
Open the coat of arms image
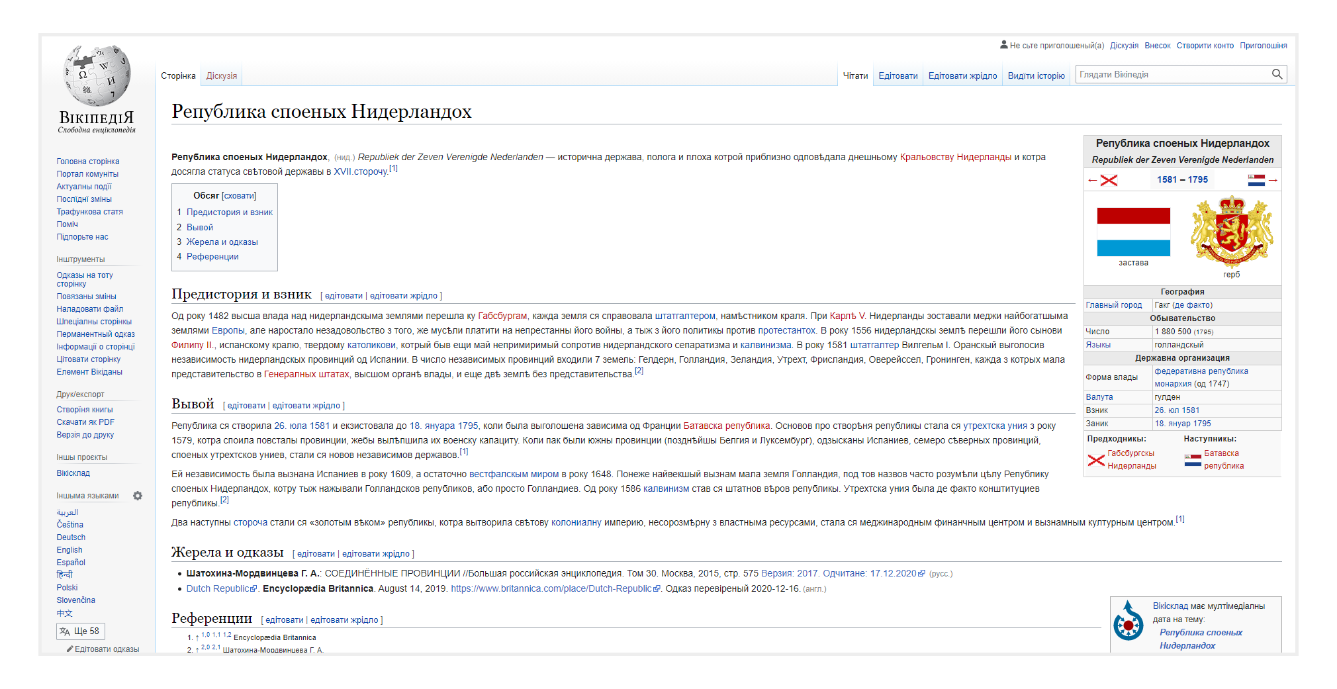click(x=1232, y=231)
